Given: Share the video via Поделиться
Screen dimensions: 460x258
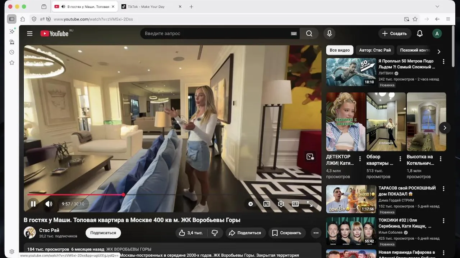Looking at the screenshot, I should [245, 233].
